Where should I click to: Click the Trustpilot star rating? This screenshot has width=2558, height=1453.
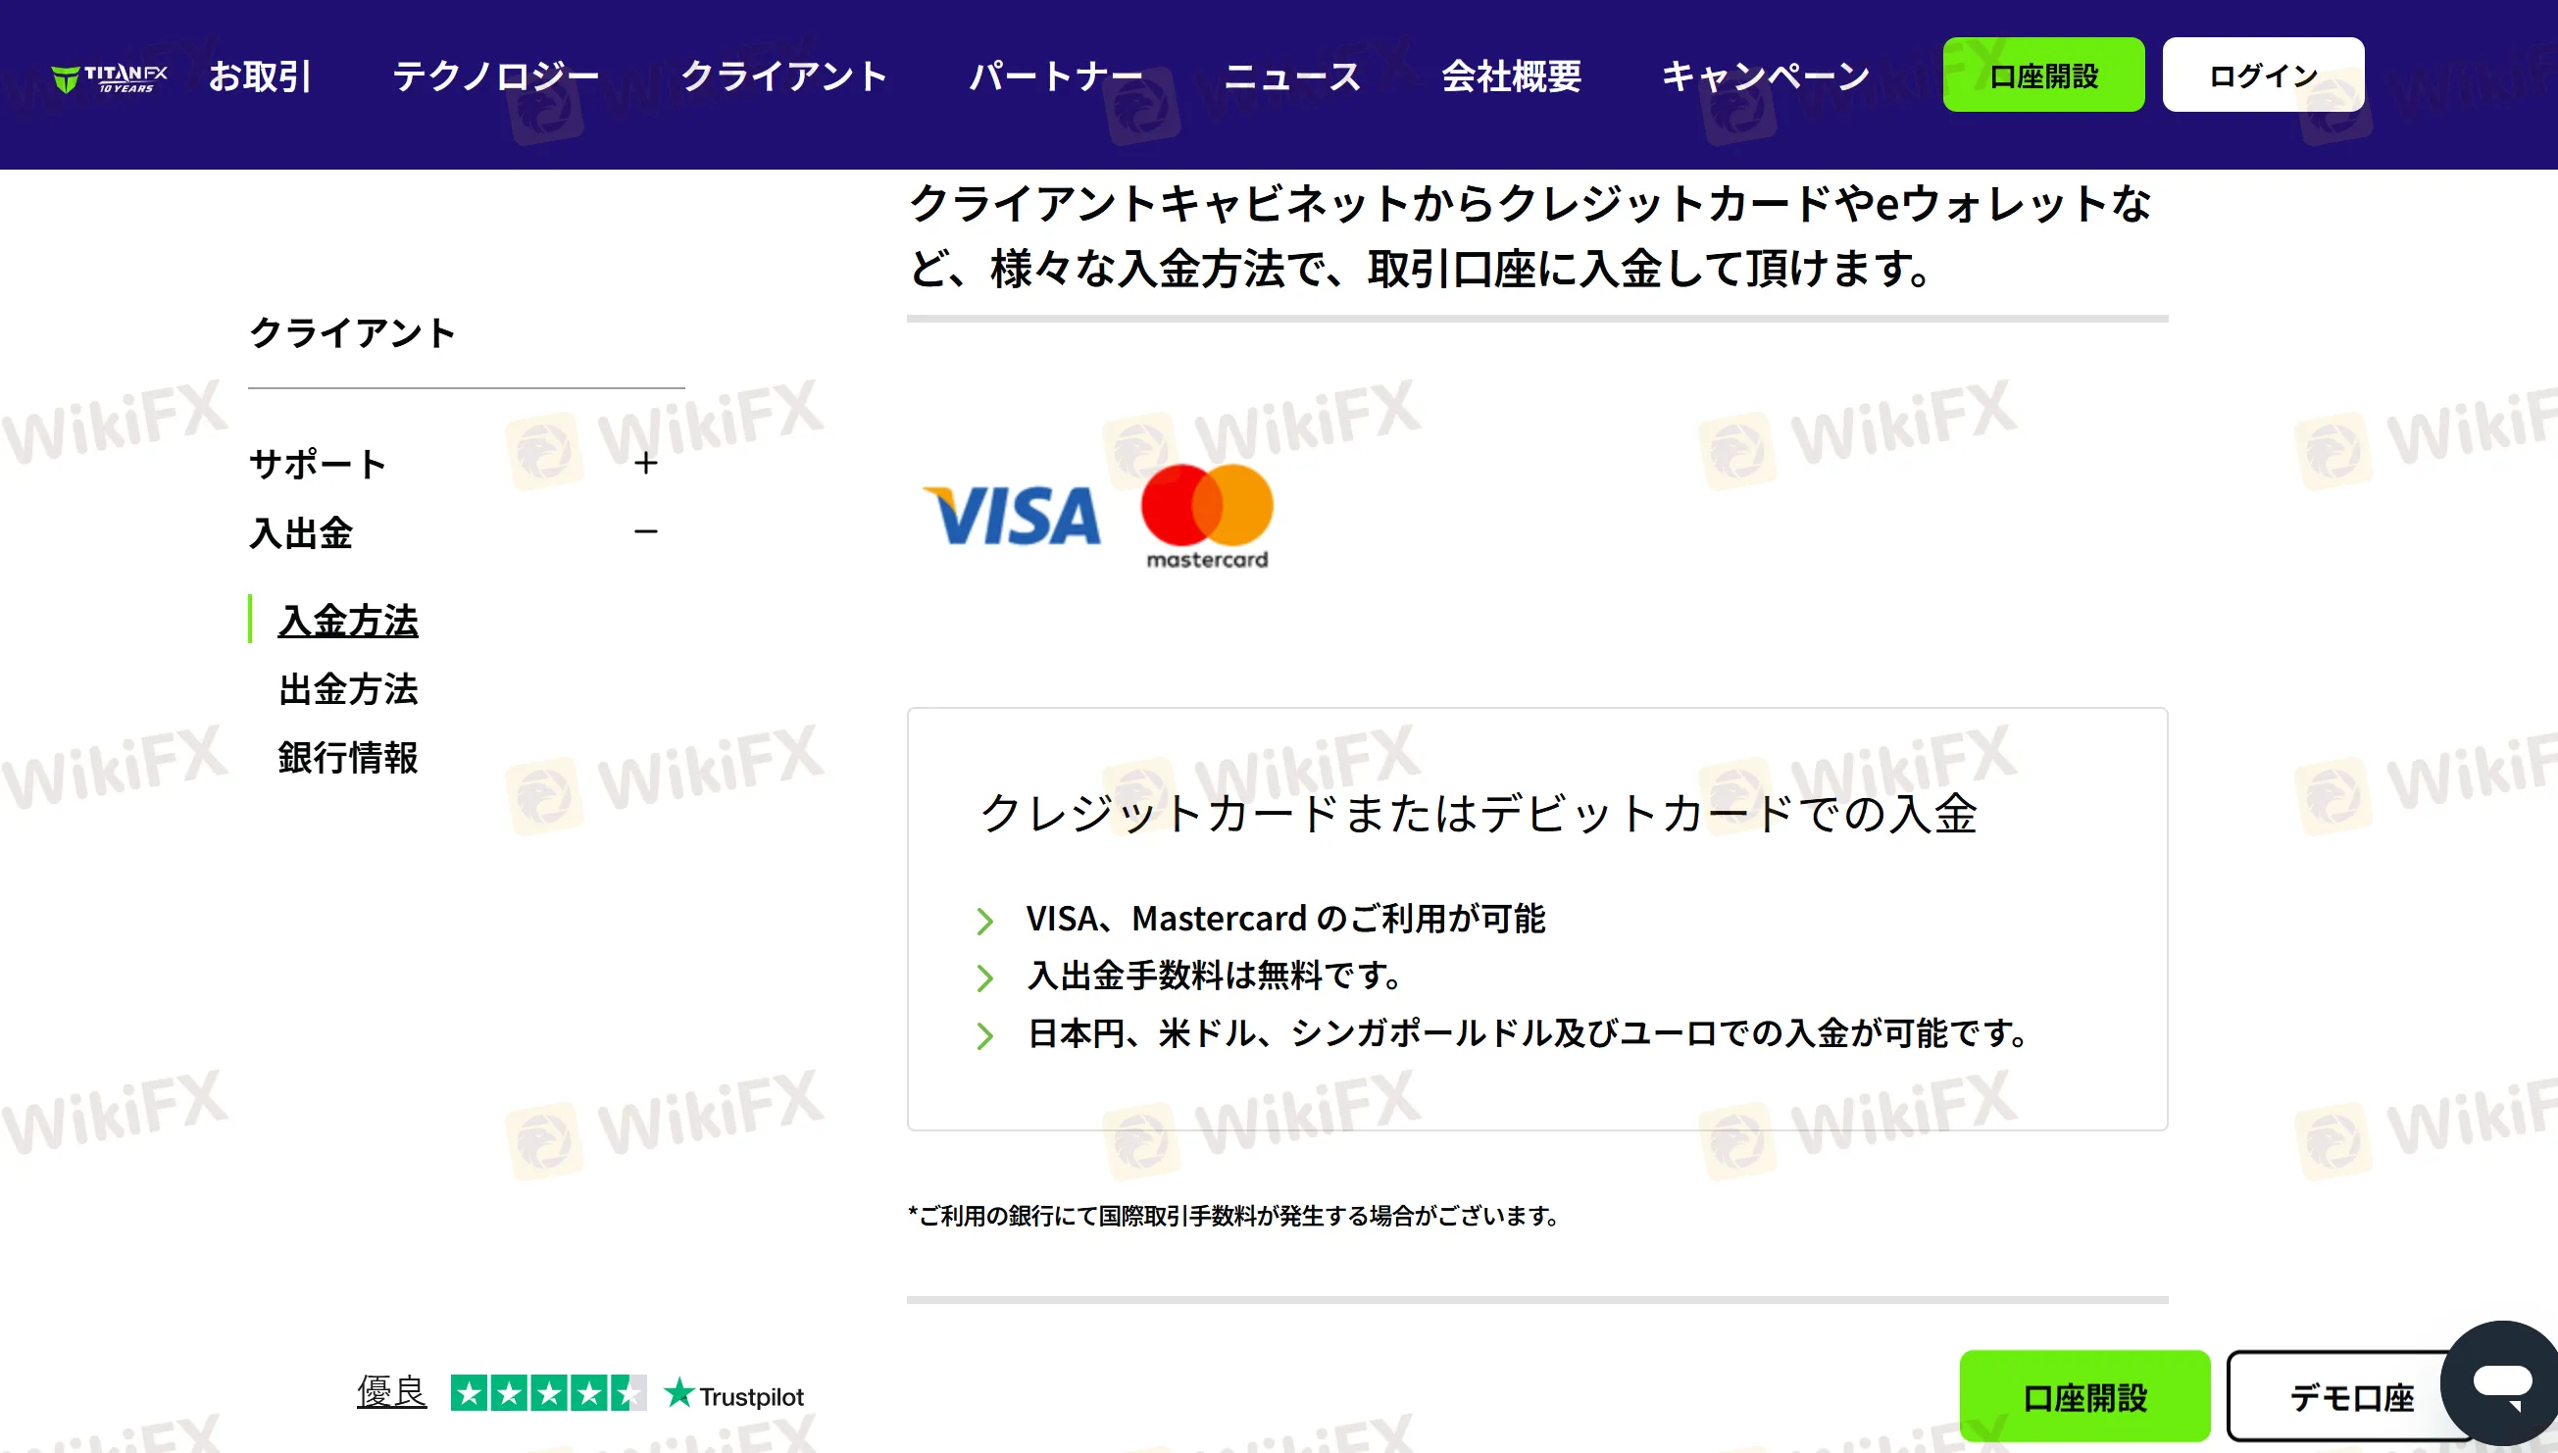[548, 1393]
